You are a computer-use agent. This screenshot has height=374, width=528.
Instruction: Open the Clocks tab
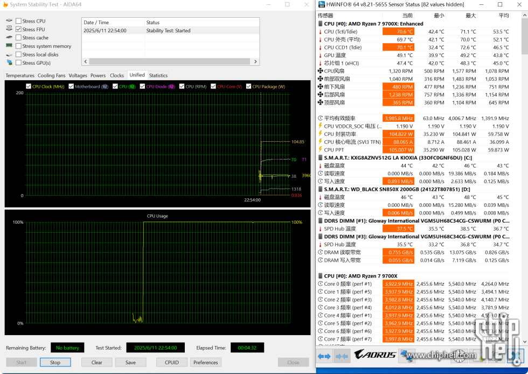tap(117, 75)
